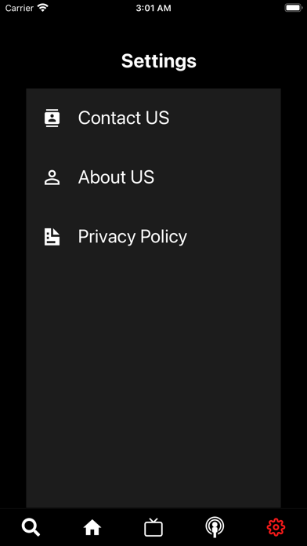Switch to the podcast microphone tab
Image resolution: width=307 pixels, height=546 pixels.
pyautogui.click(x=215, y=527)
